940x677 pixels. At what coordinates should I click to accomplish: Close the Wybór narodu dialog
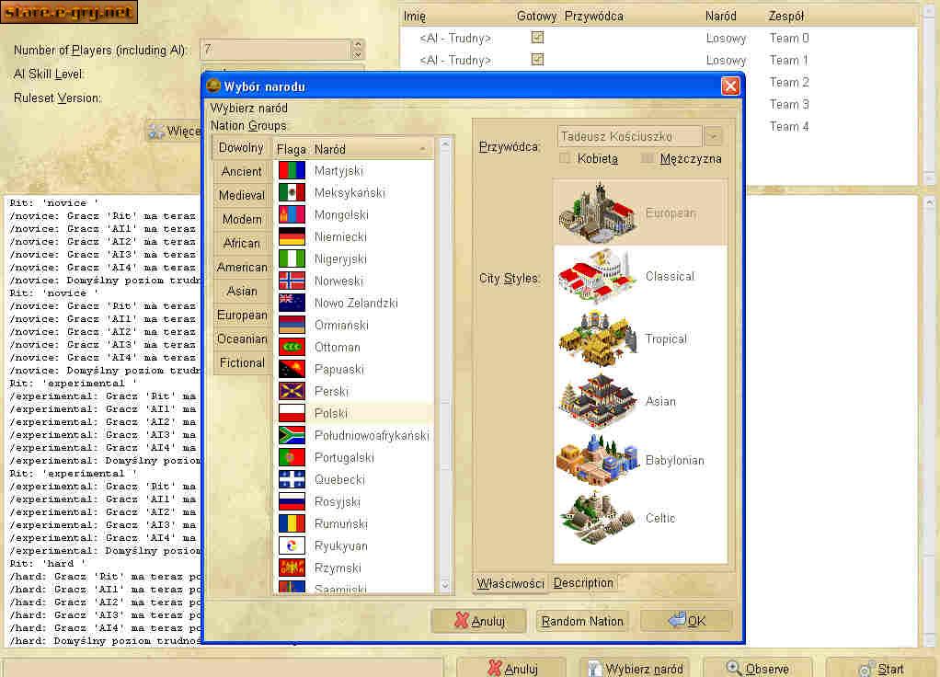tap(729, 86)
